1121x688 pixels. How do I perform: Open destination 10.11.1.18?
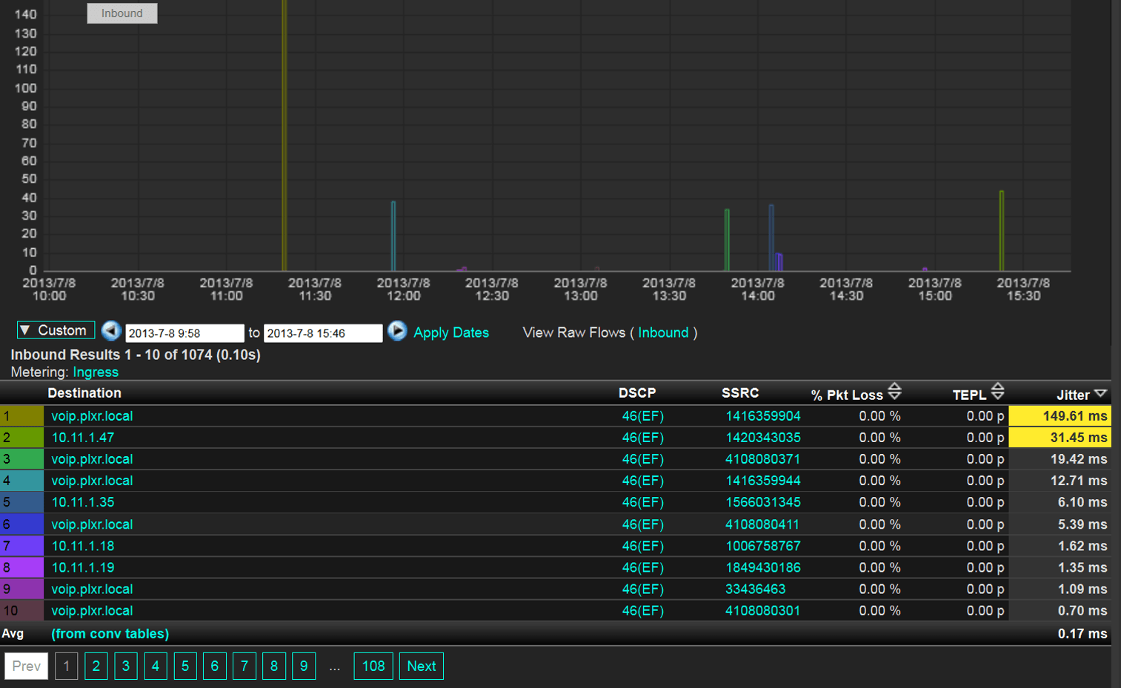pyautogui.click(x=83, y=546)
